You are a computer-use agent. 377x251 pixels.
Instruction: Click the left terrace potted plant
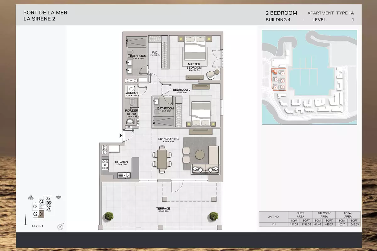[109, 216]
